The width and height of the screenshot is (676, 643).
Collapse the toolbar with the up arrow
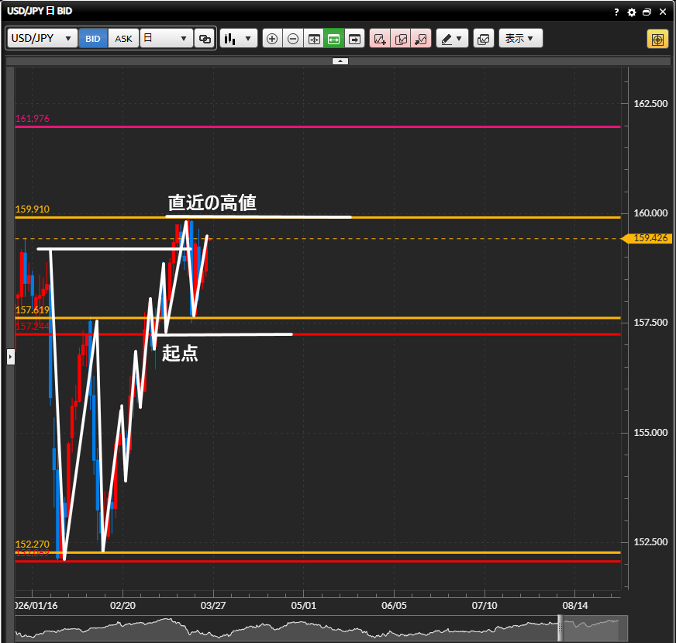click(340, 60)
